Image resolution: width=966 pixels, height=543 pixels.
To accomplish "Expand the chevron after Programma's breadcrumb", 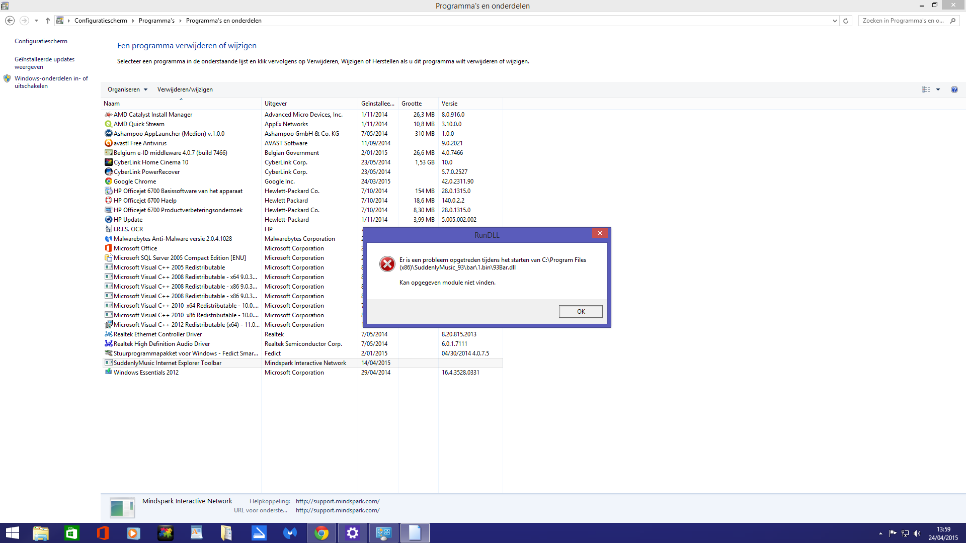I will (181, 21).
